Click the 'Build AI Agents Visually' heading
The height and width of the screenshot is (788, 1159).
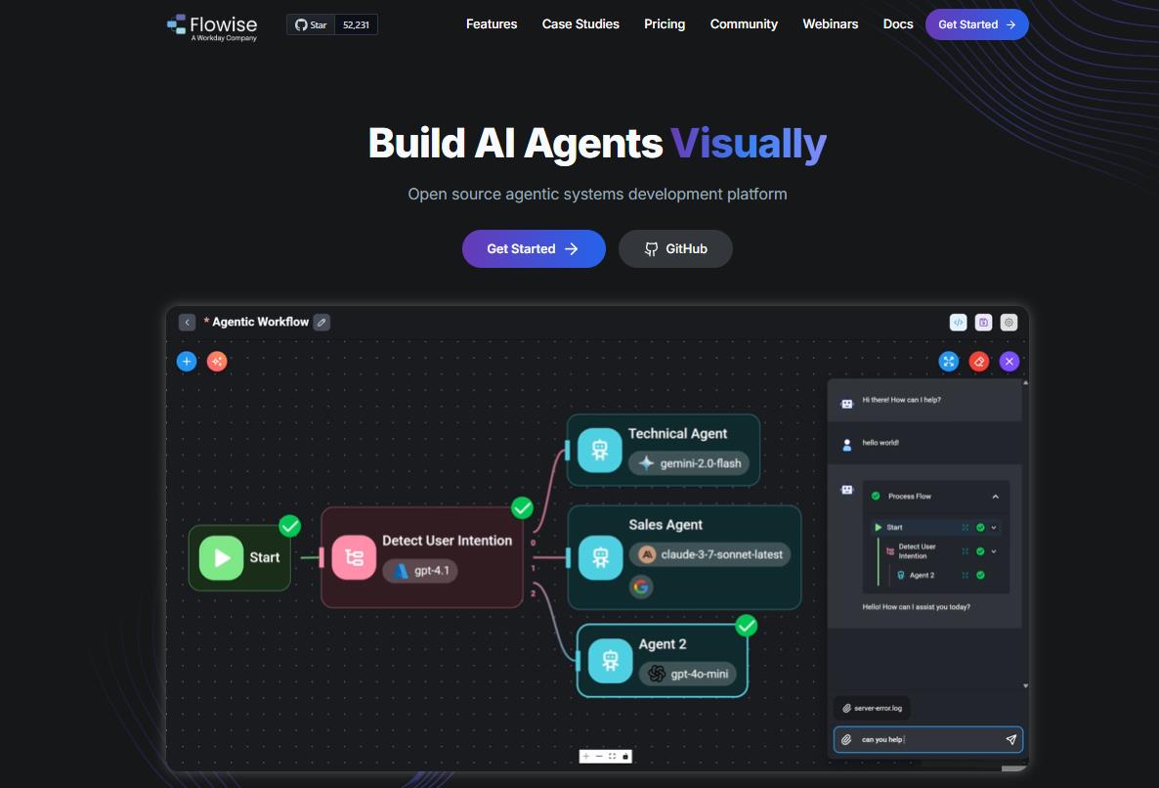point(597,143)
